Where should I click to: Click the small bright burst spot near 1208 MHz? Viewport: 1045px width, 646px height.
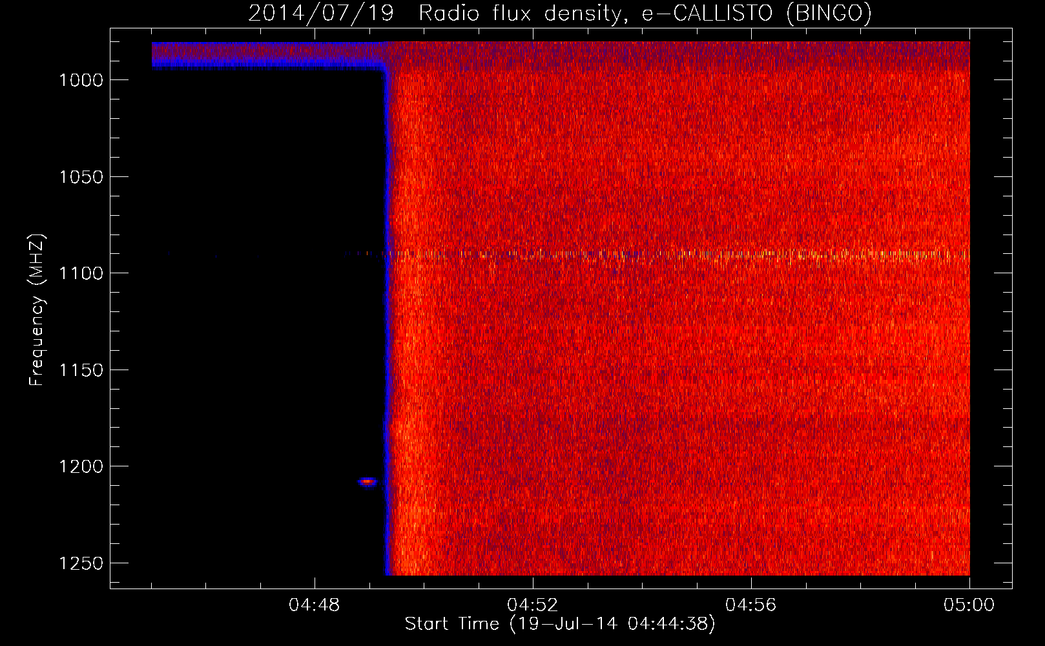pos(367,482)
